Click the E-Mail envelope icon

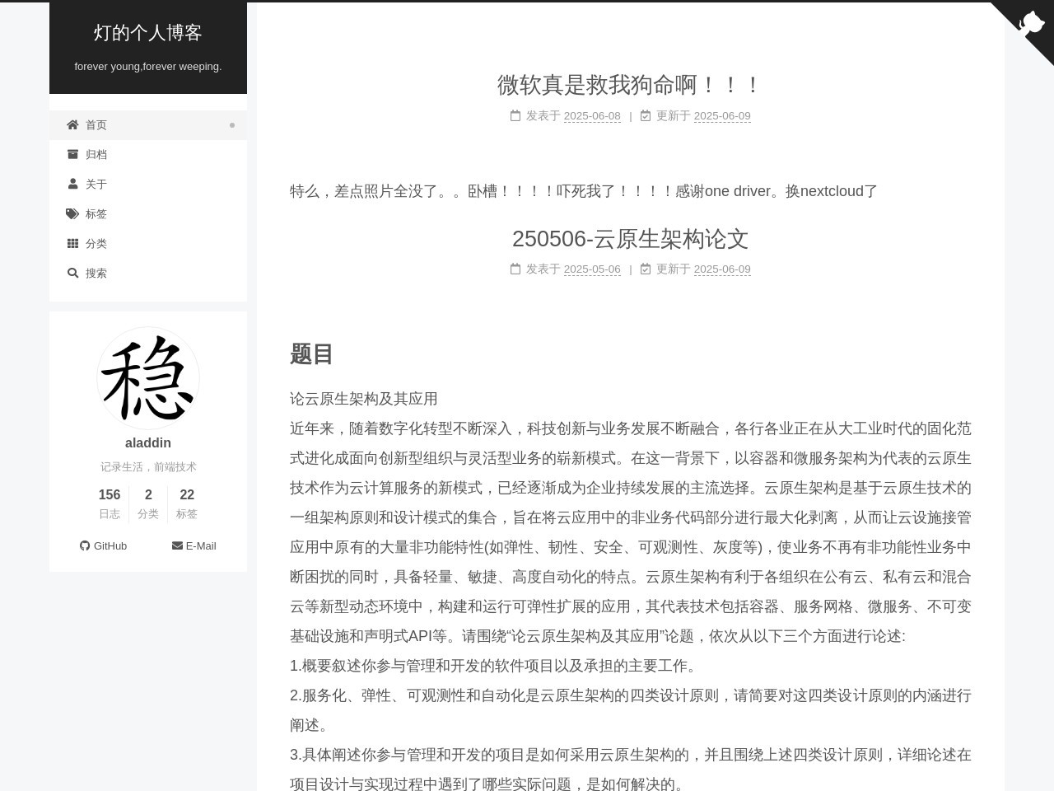(176, 545)
